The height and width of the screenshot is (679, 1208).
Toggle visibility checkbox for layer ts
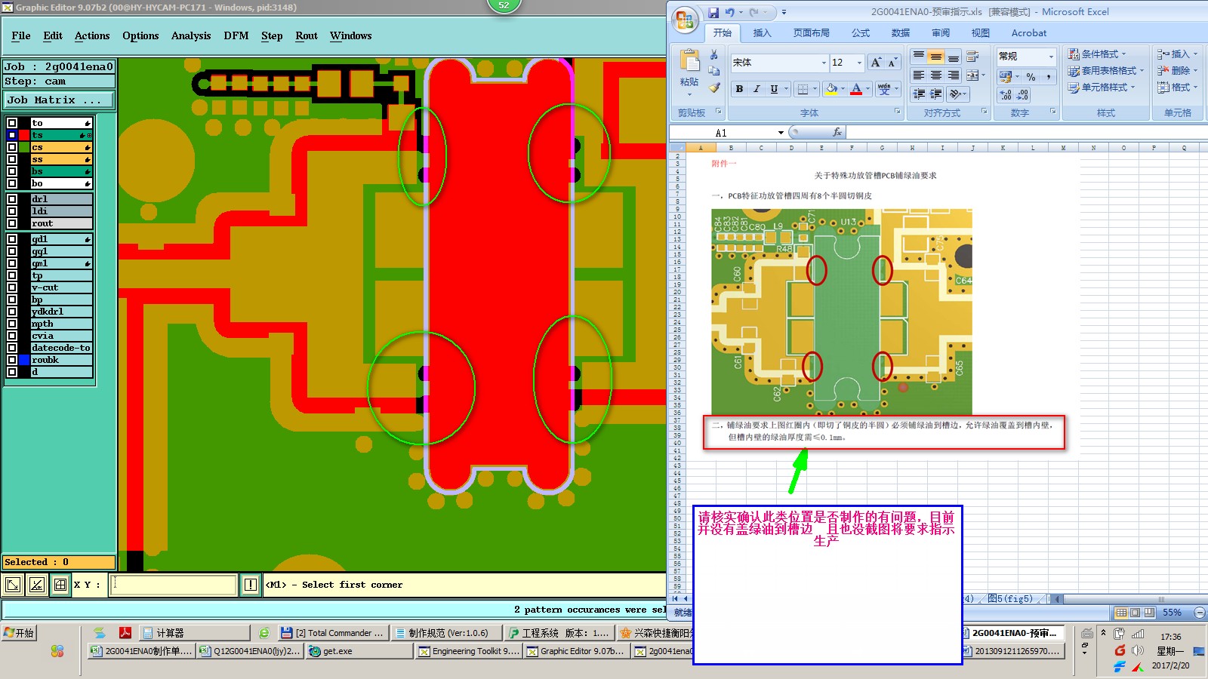pos(12,135)
